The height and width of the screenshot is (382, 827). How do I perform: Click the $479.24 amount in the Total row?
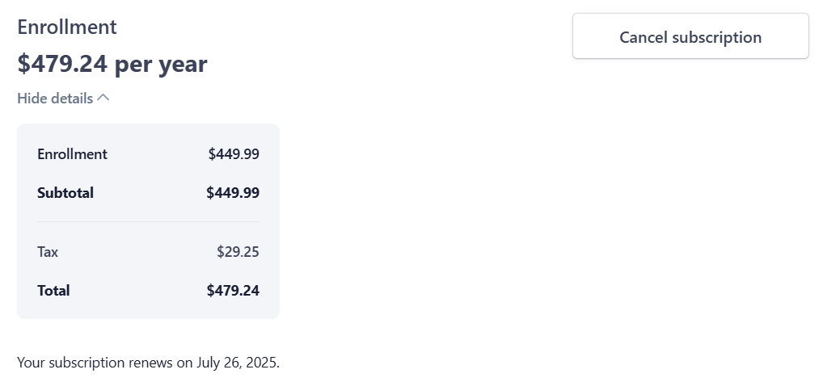click(233, 291)
